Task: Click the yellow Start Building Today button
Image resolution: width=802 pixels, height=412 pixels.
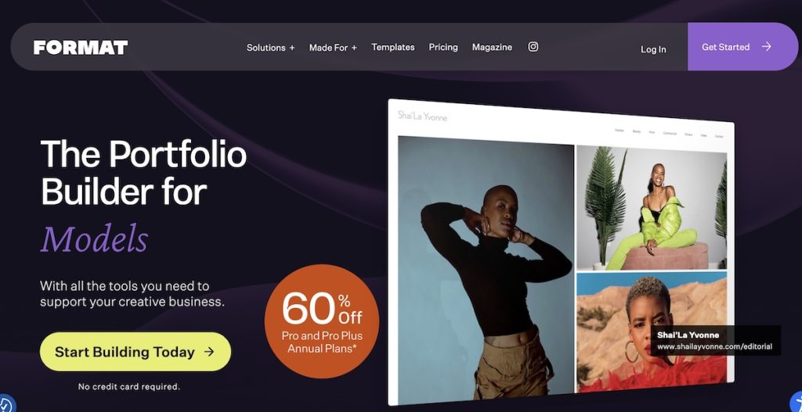Action: 135,352
